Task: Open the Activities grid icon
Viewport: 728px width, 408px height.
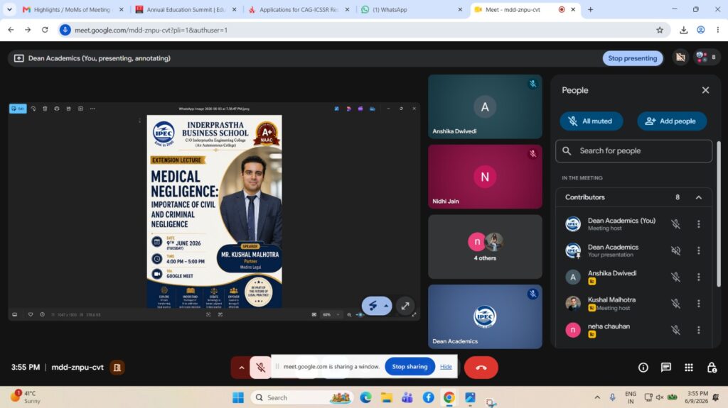Action: point(688,368)
